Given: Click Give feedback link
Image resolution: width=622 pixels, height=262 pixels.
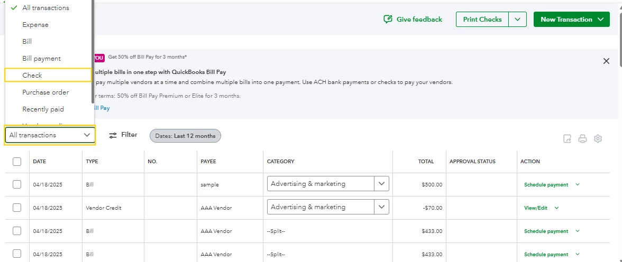Looking at the screenshot, I should coord(419,20).
